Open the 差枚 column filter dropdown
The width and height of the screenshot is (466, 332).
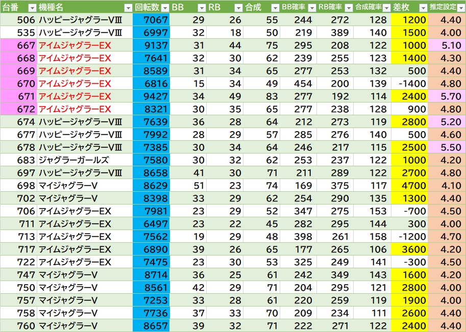pyautogui.click(x=423, y=8)
